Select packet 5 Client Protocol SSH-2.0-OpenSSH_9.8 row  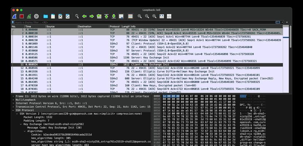(x=147, y=44)
